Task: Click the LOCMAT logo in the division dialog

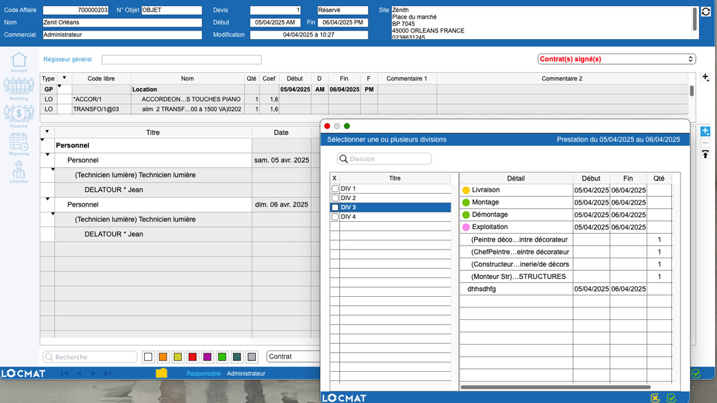Action: click(x=345, y=398)
